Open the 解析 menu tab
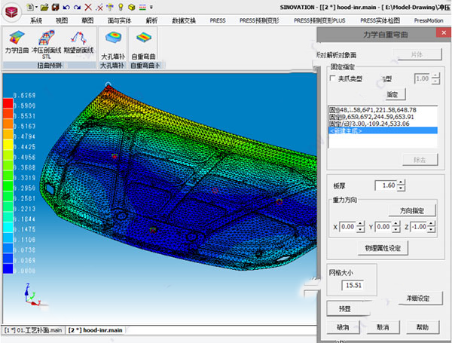Image resolution: width=452 pixels, height=343 pixels. [151, 20]
